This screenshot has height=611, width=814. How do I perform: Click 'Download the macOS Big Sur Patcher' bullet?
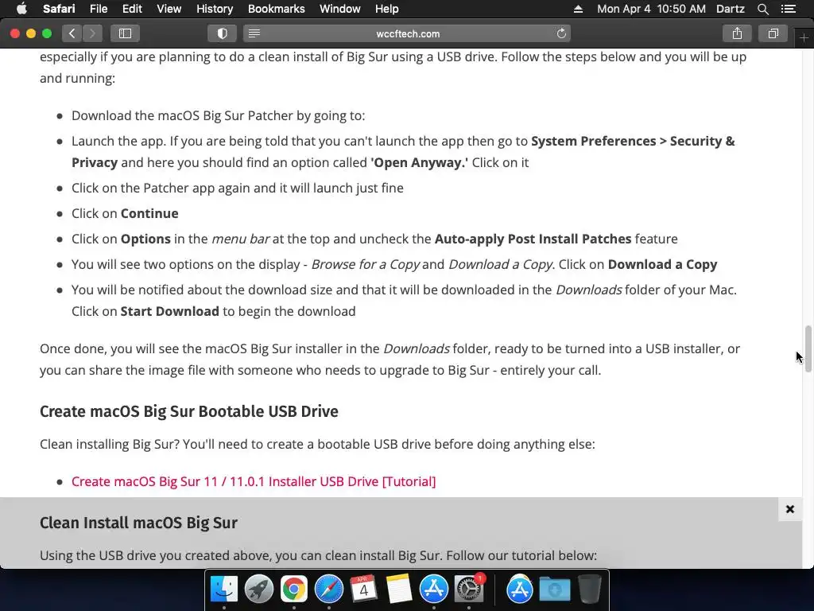[x=218, y=115]
